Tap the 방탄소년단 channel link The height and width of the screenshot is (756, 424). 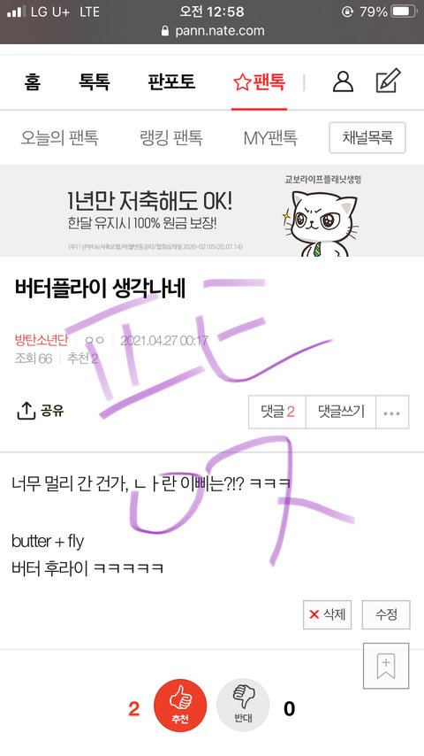[x=42, y=340]
